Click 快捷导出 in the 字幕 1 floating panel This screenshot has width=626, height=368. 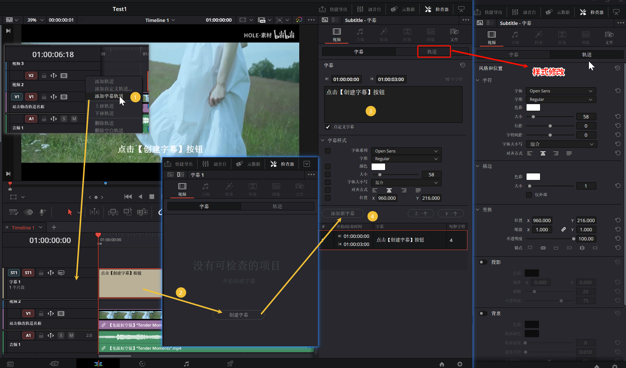click(x=178, y=164)
